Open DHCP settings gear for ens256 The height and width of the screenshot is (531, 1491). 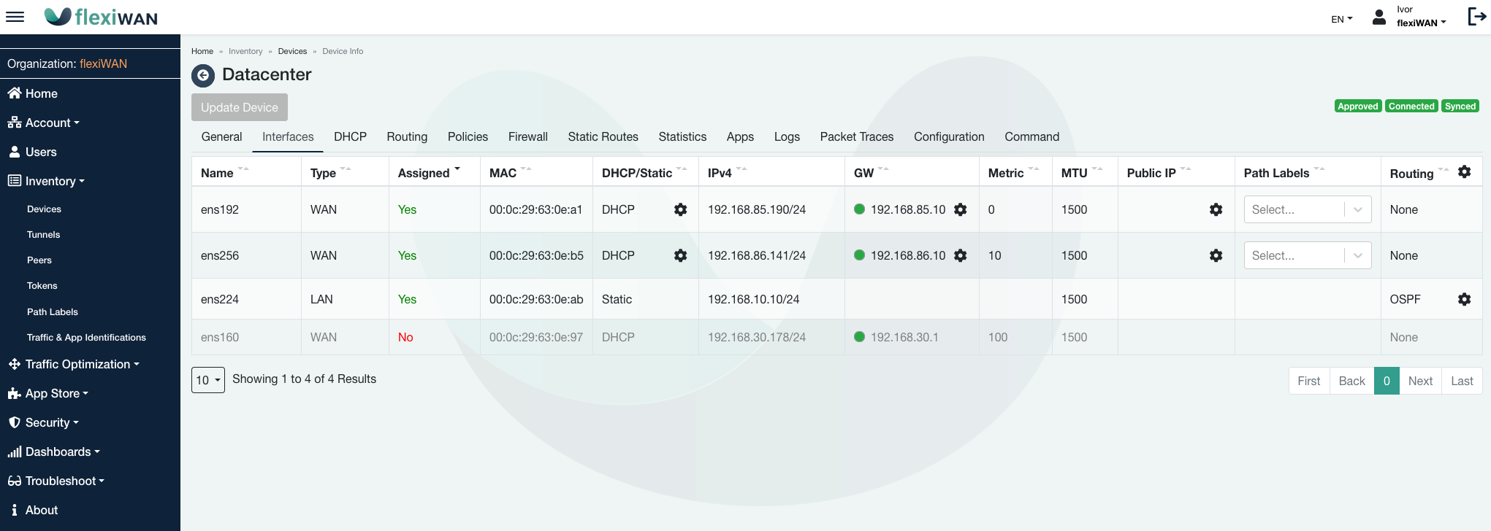pyautogui.click(x=680, y=255)
